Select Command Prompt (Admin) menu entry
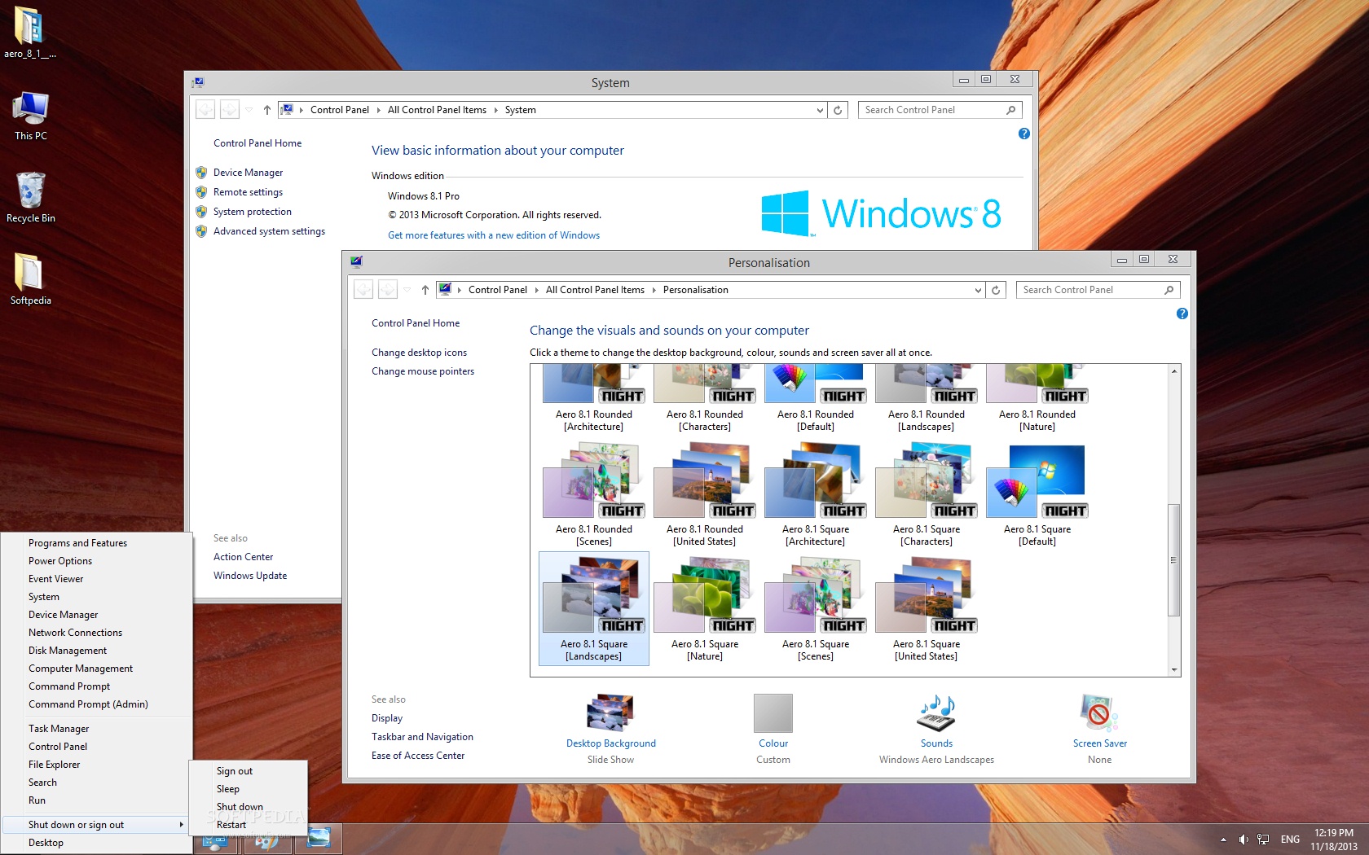 (x=88, y=704)
